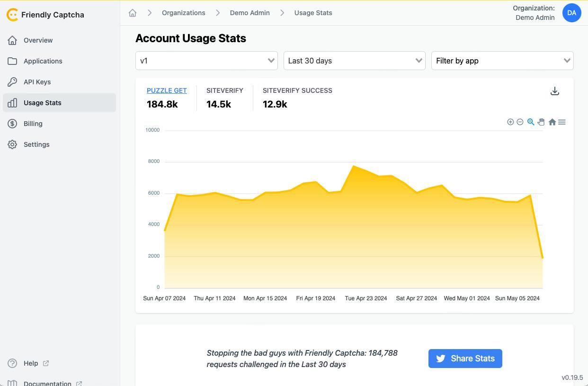Click the Twitter bird icon on Share Stats

coord(440,359)
